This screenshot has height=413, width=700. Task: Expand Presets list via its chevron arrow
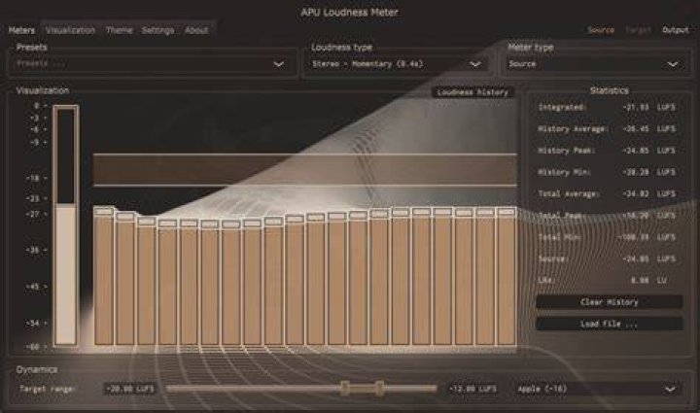(x=279, y=64)
